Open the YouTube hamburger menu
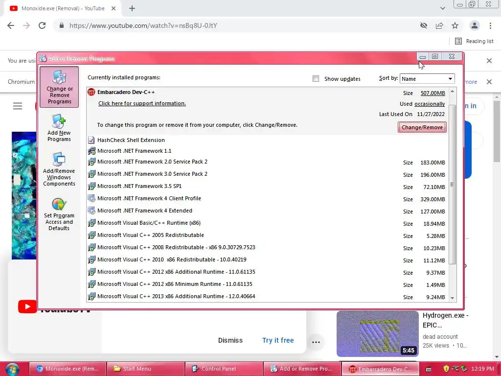 pyautogui.click(x=18, y=106)
